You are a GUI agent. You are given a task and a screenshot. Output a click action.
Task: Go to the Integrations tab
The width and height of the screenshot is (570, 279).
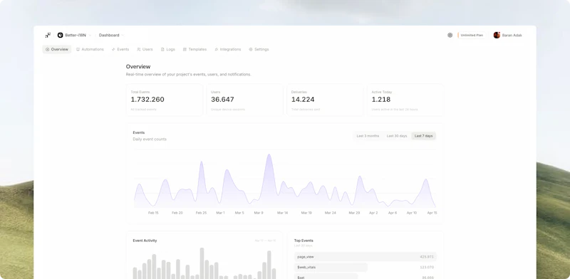tap(227, 49)
